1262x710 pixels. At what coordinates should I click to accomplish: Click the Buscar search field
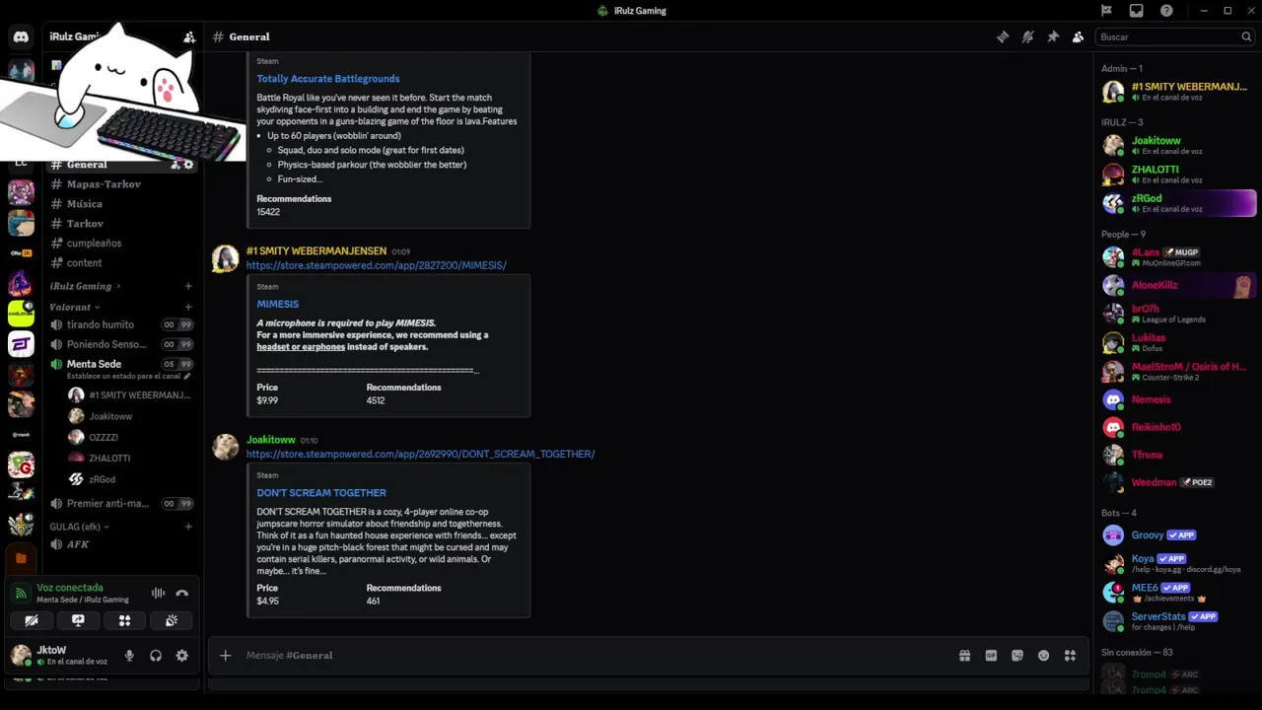coord(1173,36)
